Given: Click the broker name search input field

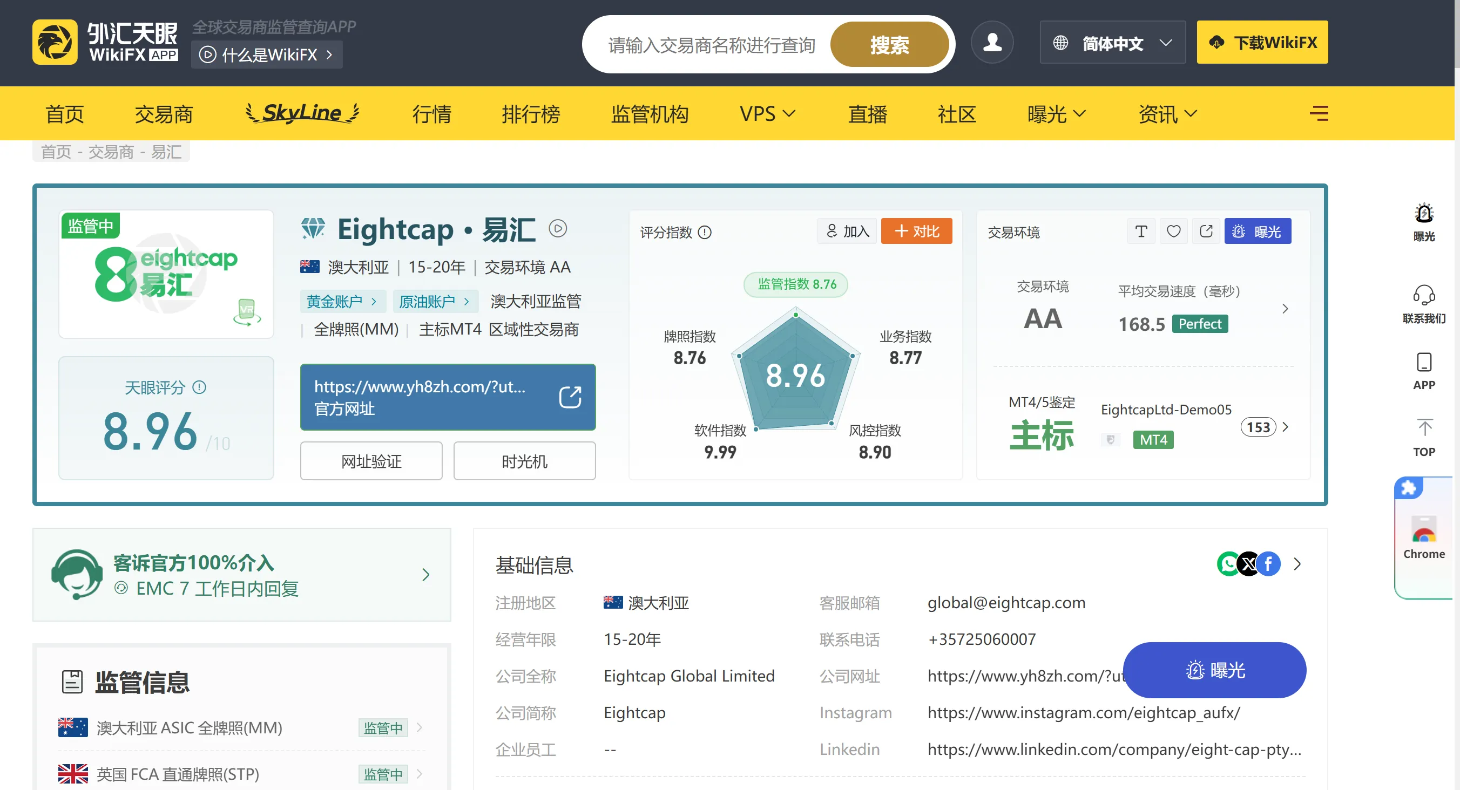Looking at the screenshot, I should pos(711,44).
